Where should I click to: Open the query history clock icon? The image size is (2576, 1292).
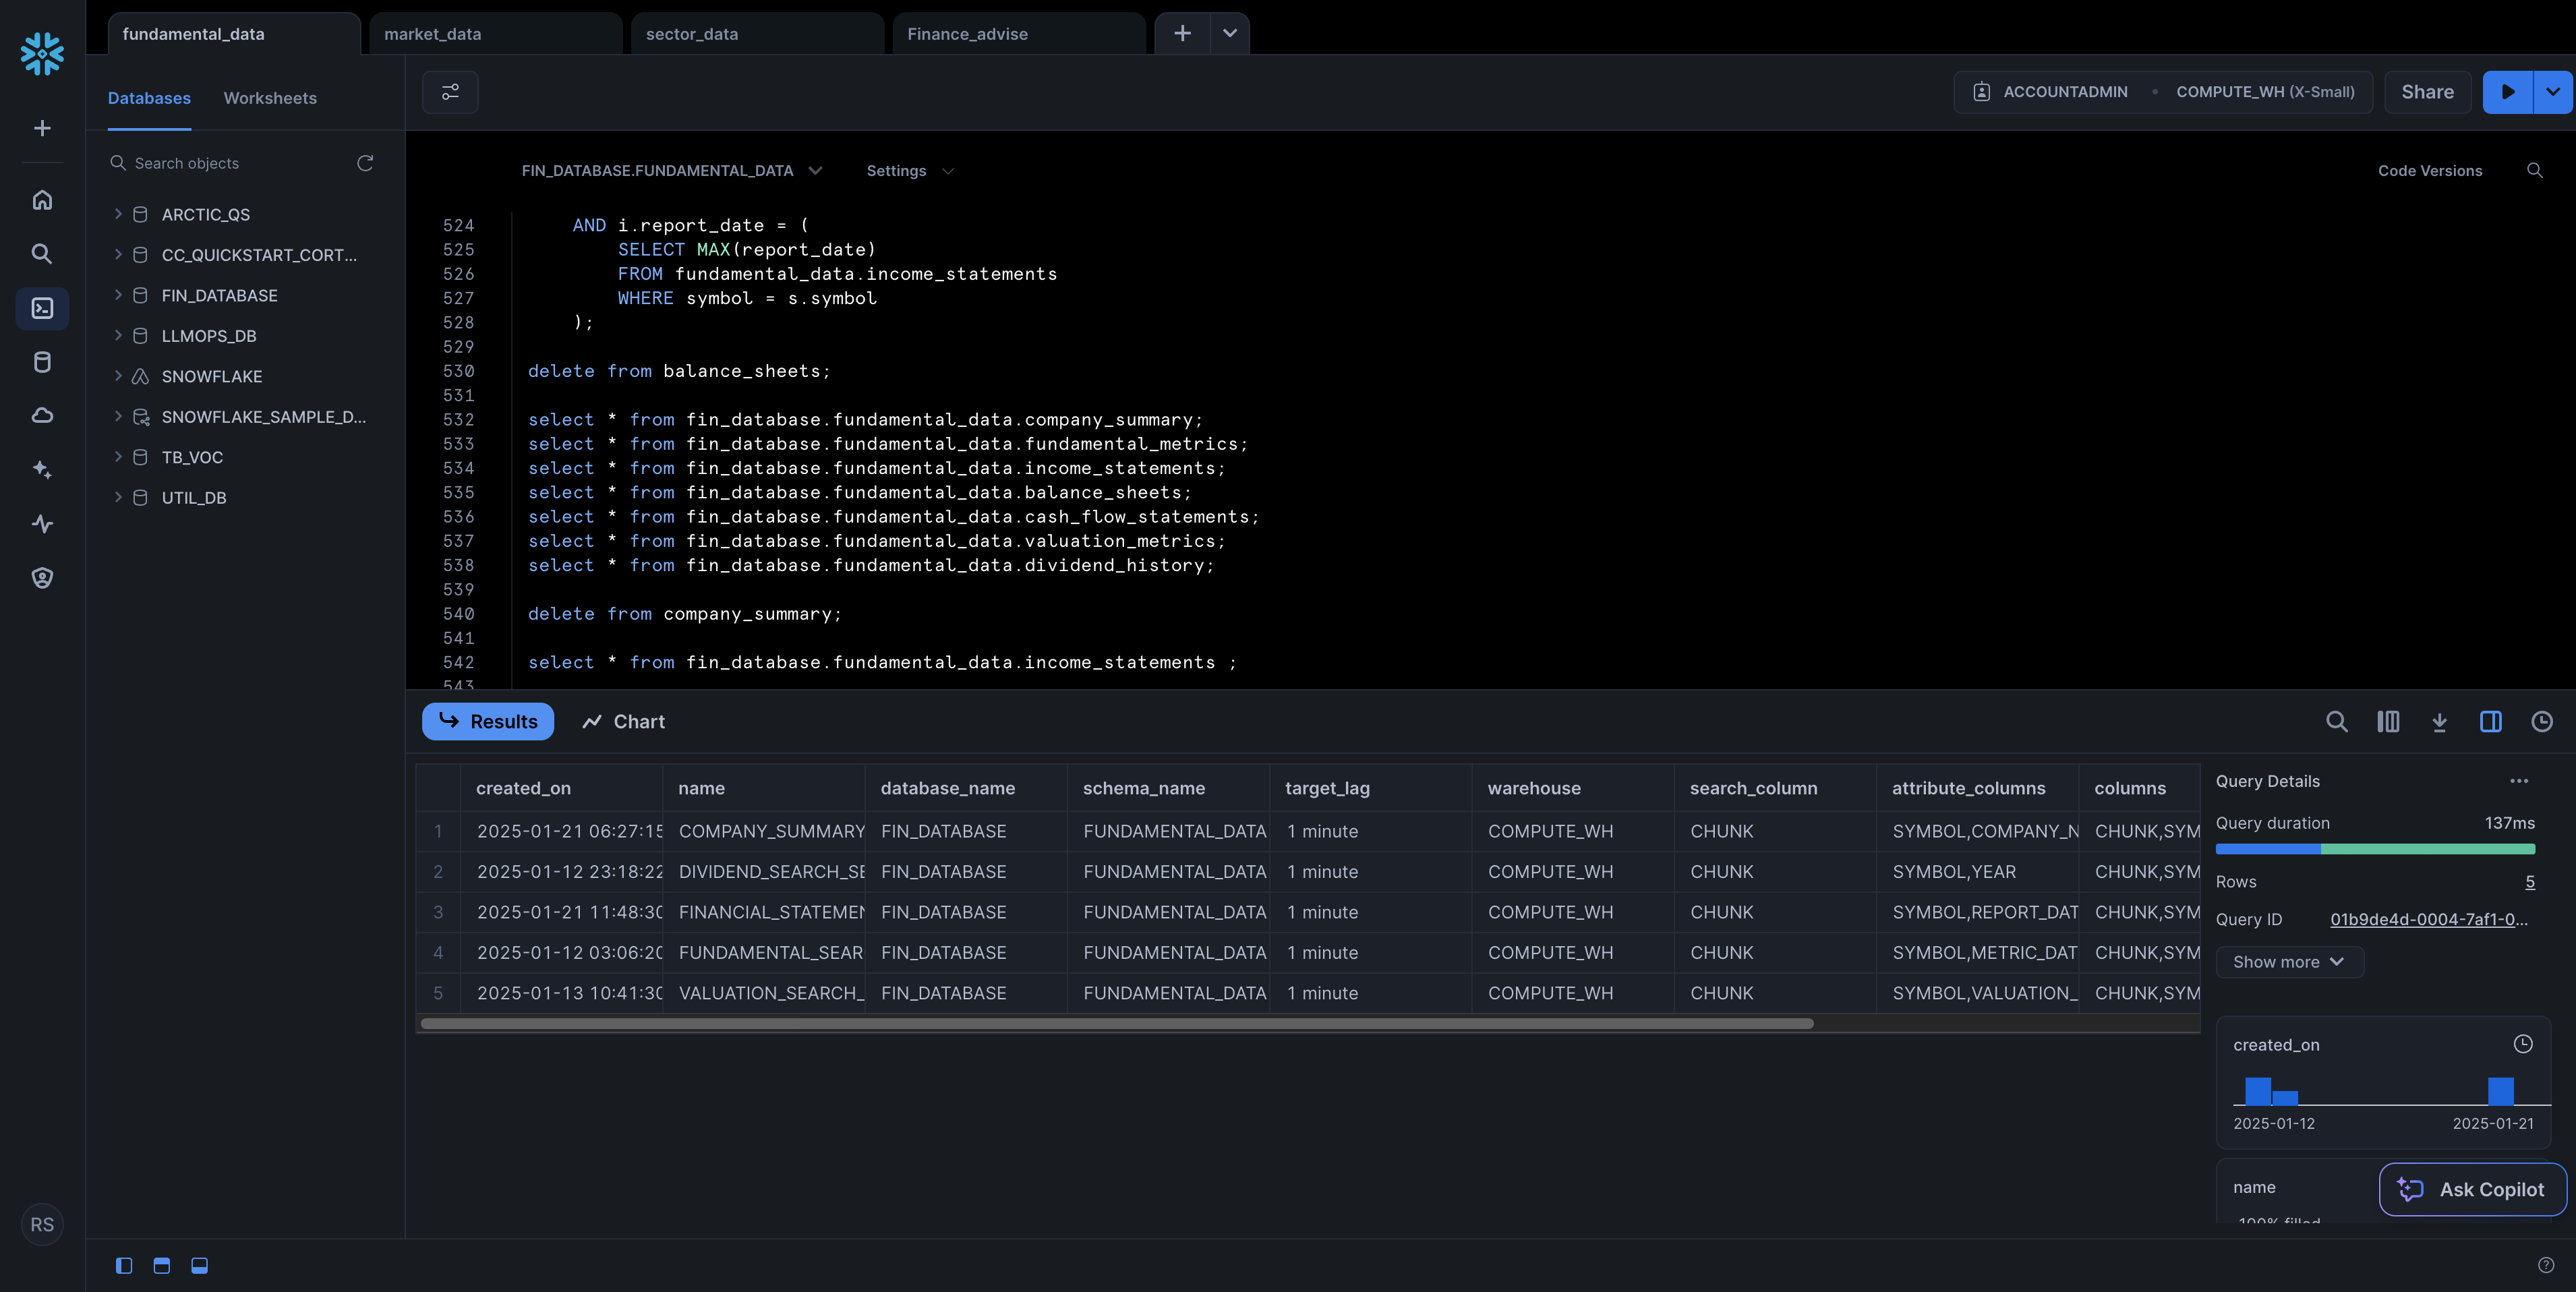(x=2541, y=722)
